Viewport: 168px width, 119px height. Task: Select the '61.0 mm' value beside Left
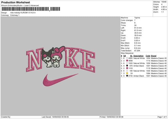(138, 28)
